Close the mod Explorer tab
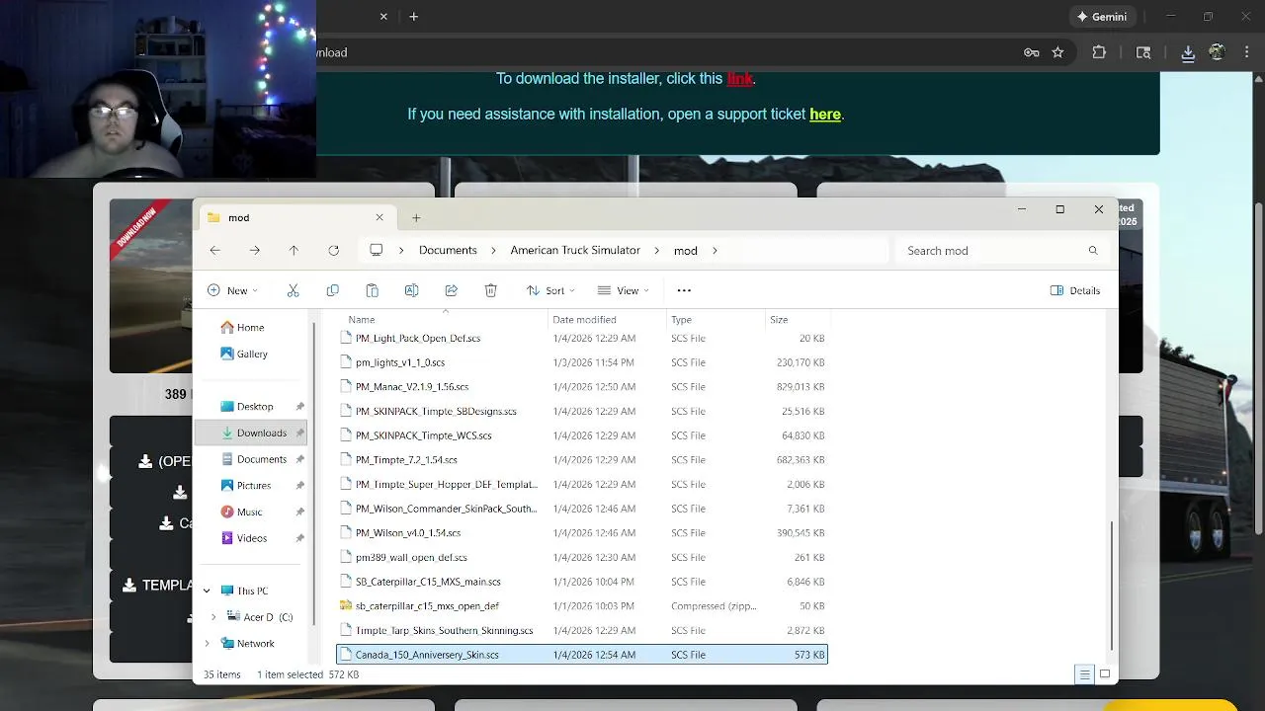The width and height of the screenshot is (1265, 711). [379, 217]
